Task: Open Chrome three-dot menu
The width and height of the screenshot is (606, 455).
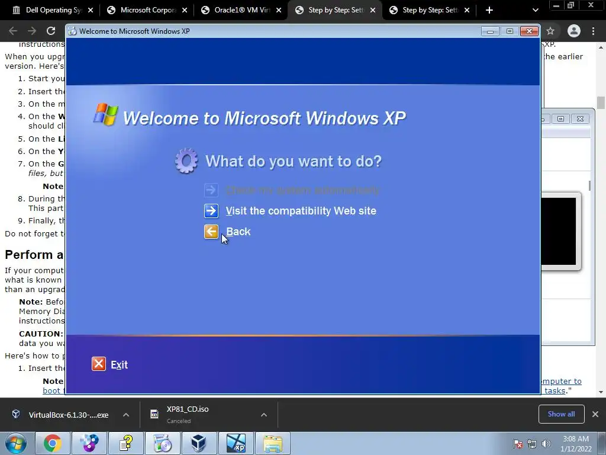Action: 593,31
